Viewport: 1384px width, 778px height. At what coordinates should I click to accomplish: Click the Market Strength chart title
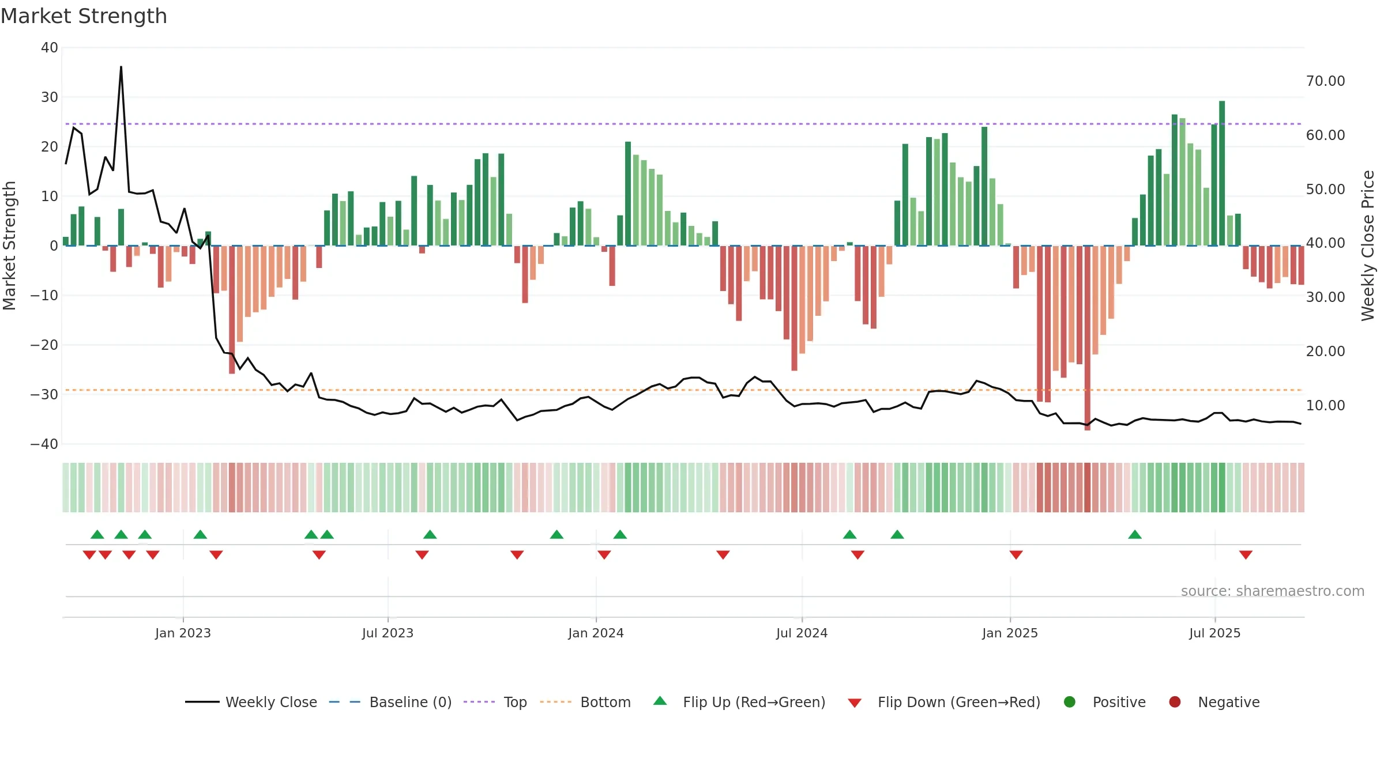[x=84, y=16]
